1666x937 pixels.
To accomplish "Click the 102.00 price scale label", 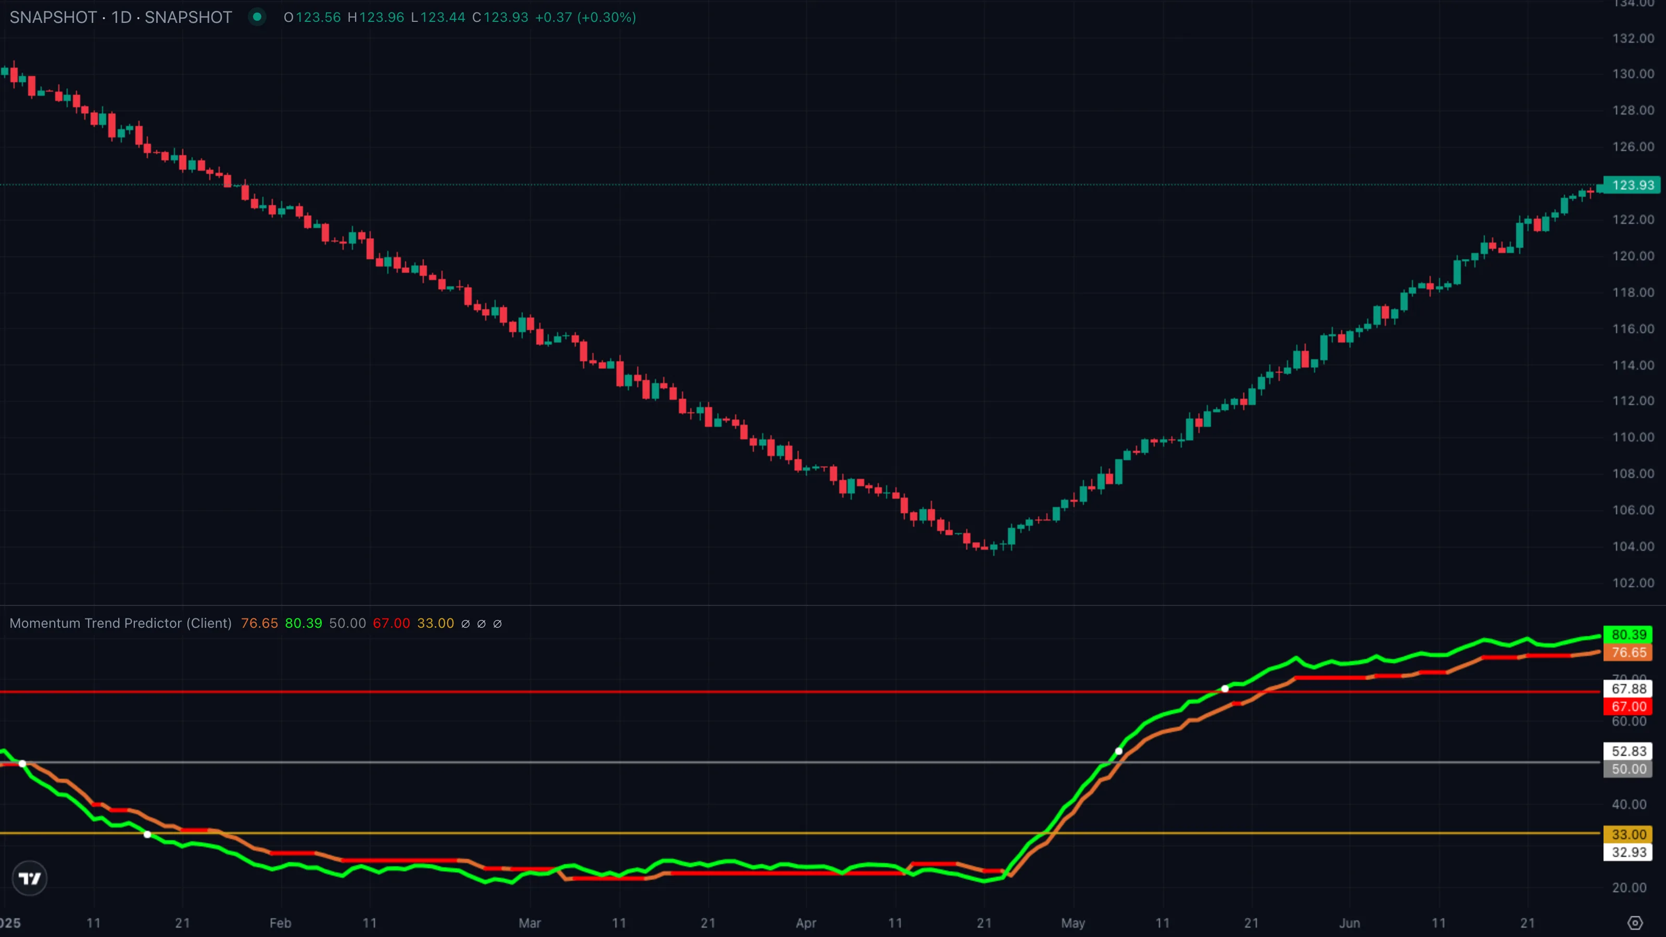I will click(1633, 583).
